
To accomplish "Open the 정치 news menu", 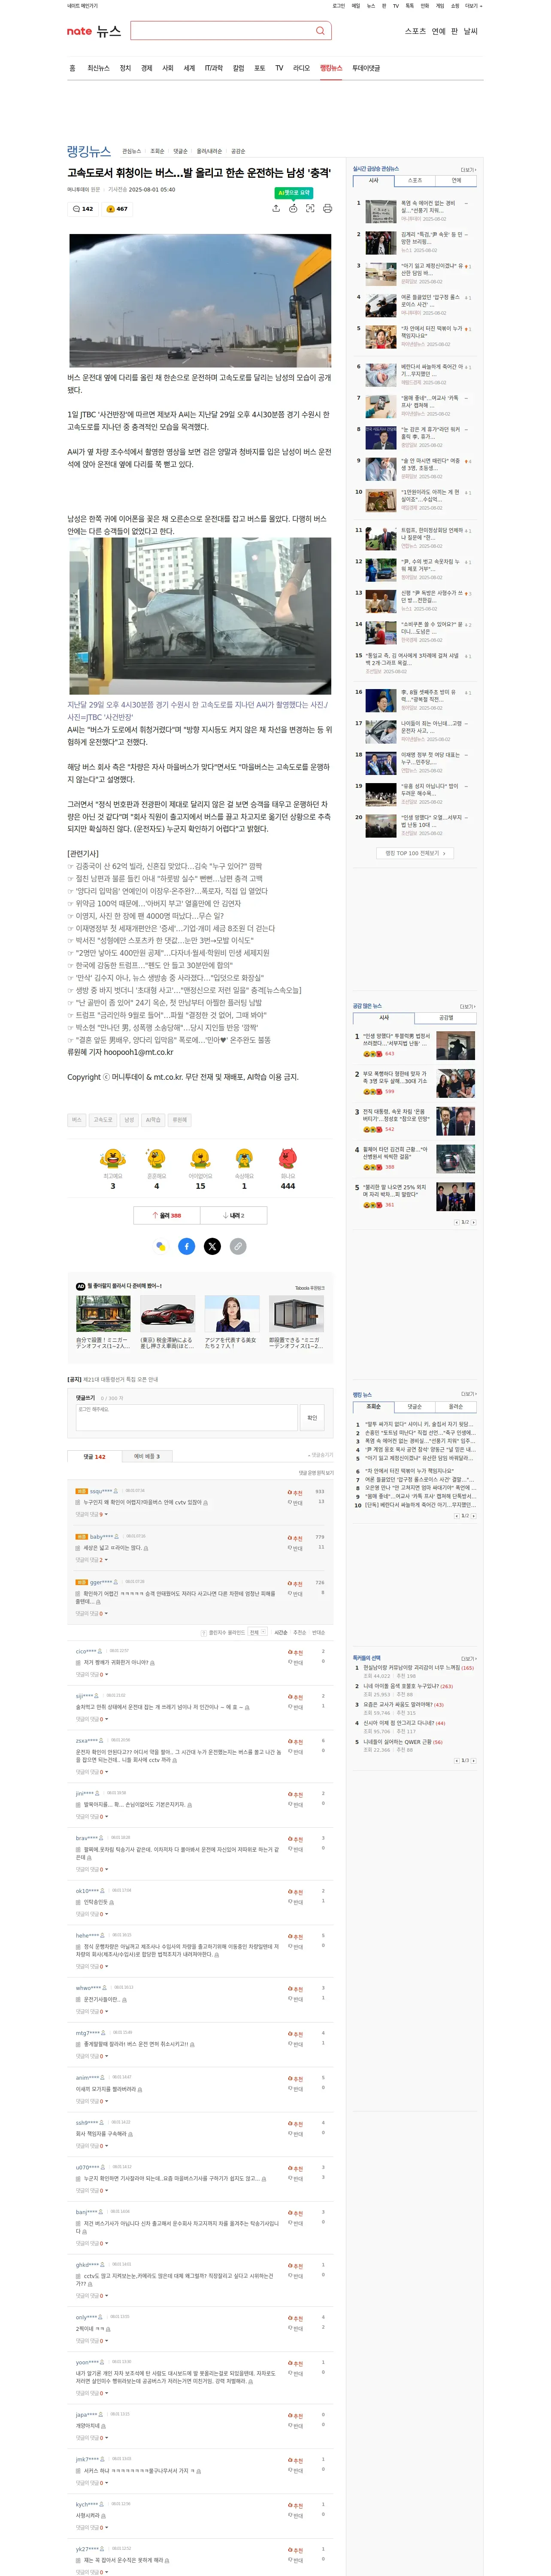I will click(125, 68).
